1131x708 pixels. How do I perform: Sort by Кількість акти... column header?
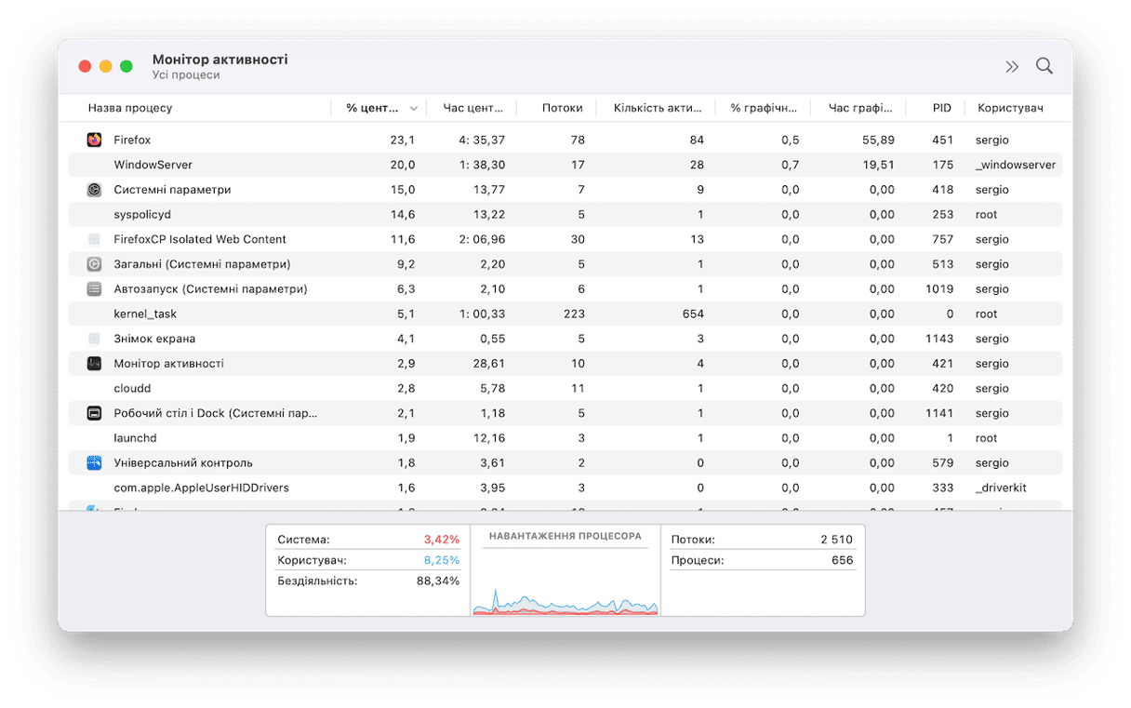[658, 108]
